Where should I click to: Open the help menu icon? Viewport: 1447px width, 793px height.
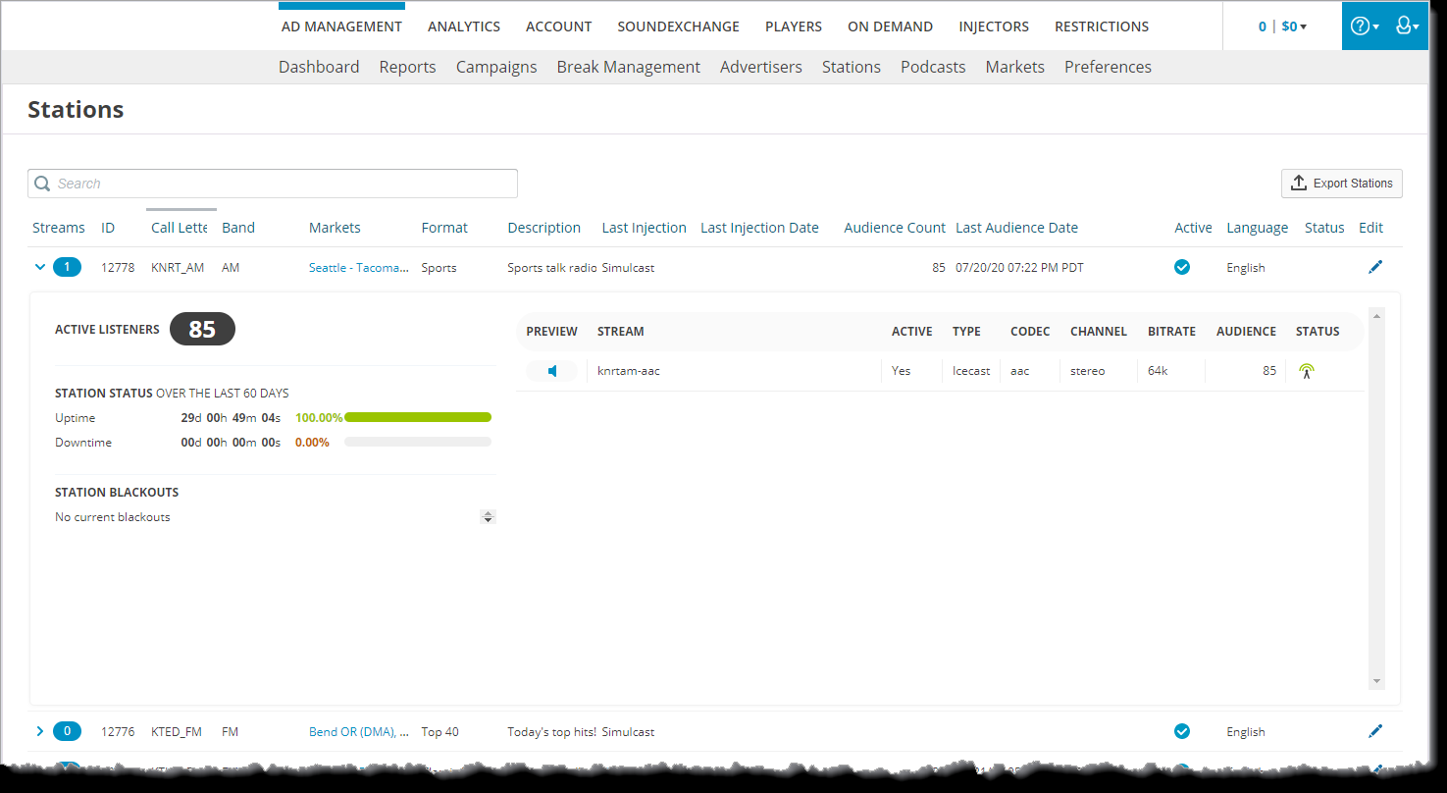point(1364,26)
